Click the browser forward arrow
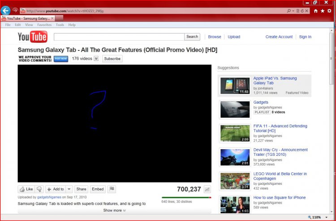The height and width of the screenshot is (221, 336). [x=15, y=10]
